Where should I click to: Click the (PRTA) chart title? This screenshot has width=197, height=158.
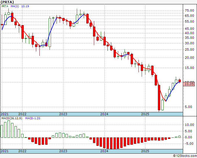pyautogui.click(x=7, y=2)
